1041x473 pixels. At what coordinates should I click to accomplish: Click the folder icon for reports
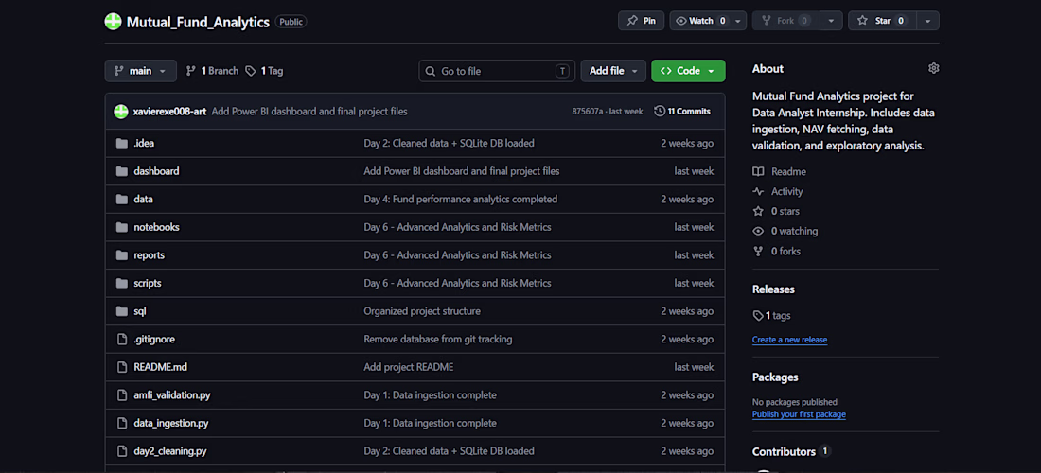click(x=121, y=255)
